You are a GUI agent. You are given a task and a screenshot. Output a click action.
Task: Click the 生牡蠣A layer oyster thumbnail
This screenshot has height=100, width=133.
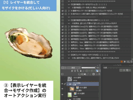(x=72, y=89)
